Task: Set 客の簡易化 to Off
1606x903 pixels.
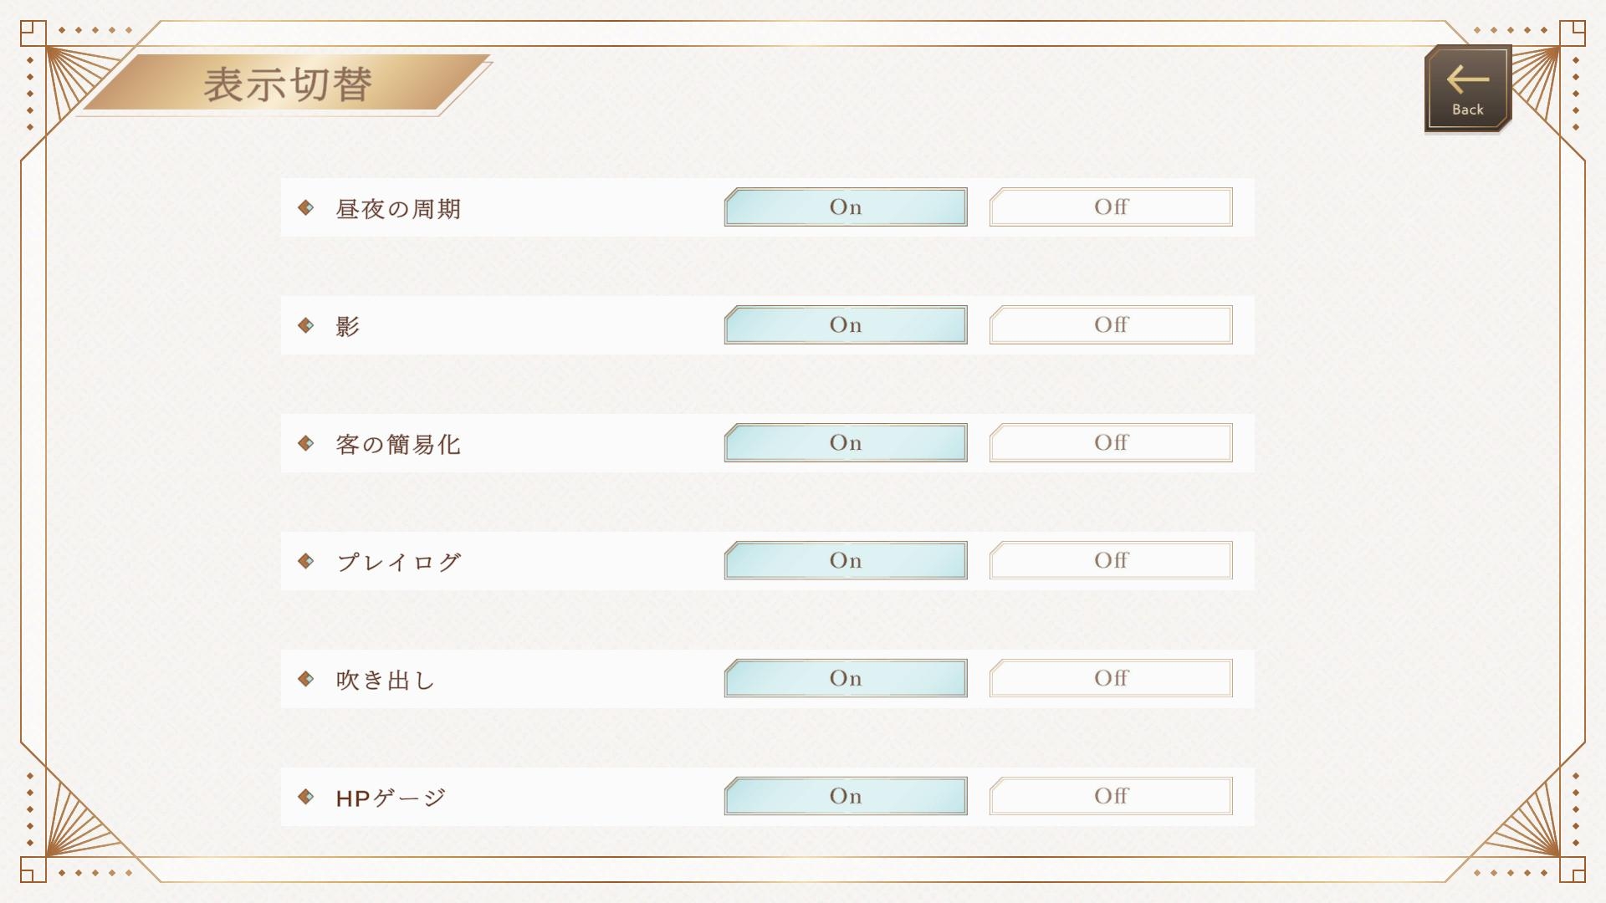Action: coord(1111,443)
